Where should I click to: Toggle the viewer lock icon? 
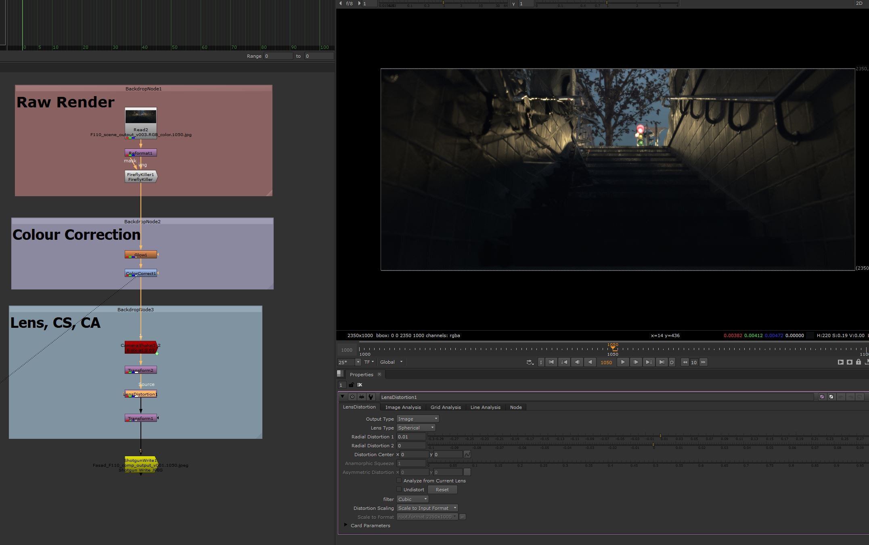coord(859,362)
